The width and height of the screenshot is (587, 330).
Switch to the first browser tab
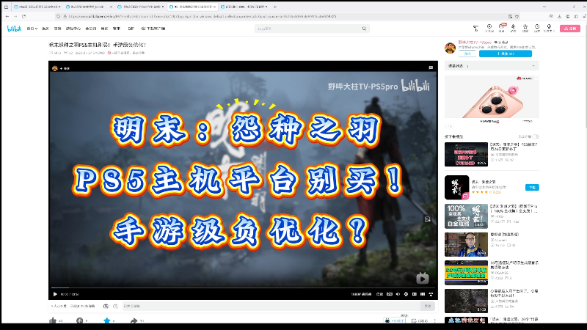pos(36,7)
